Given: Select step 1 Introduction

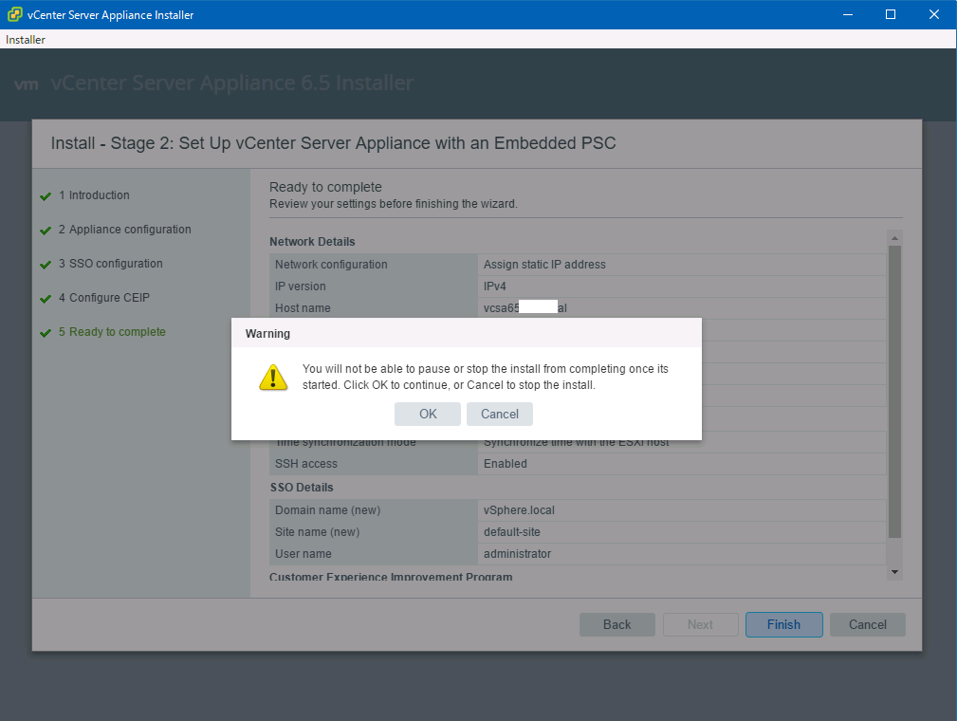Looking at the screenshot, I should tap(94, 195).
